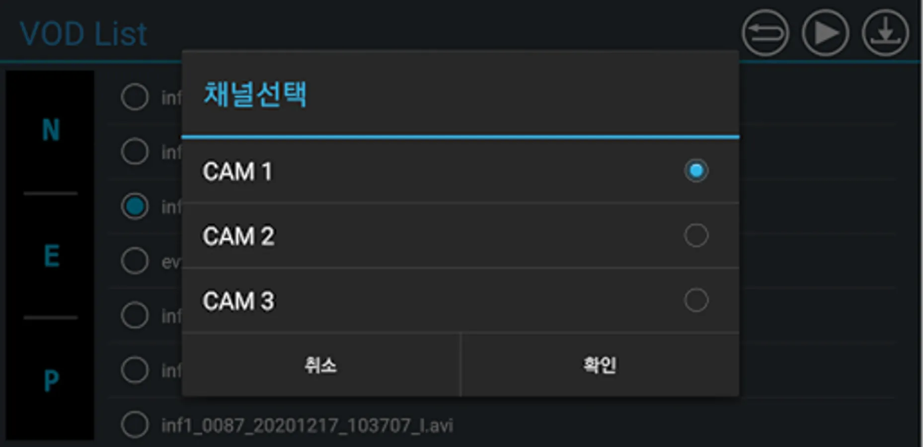Image resolution: width=923 pixels, height=447 pixels.
Task: Open the N recordings tab in sidebar
Action: 51,130
